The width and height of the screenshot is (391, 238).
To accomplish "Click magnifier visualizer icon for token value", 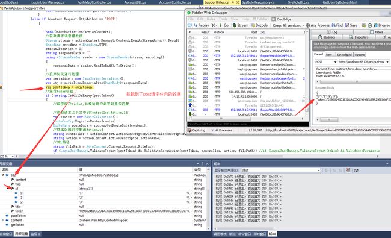I will point(188,211).
